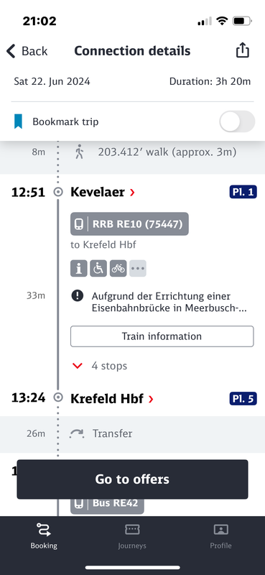
Task: Tap the blue bookmark icon
Action: 19,121
